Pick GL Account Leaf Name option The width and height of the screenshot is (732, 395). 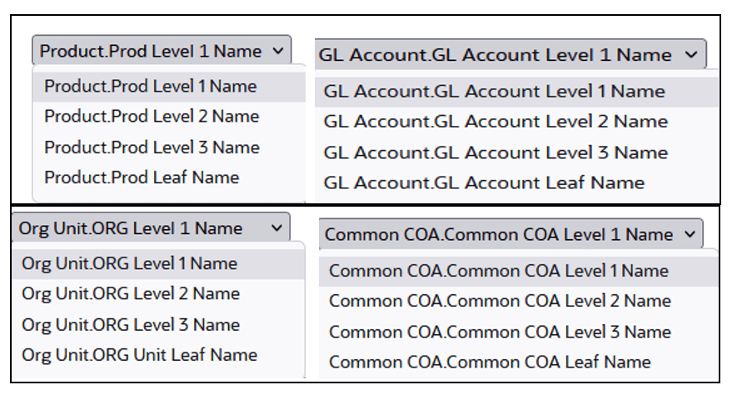tap(517, 182)
